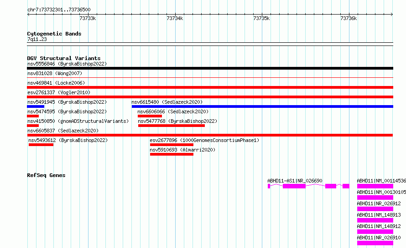
Task: Open variant label nsv6606066 (Sedlazeck2020)
Action: click(173, 111)
